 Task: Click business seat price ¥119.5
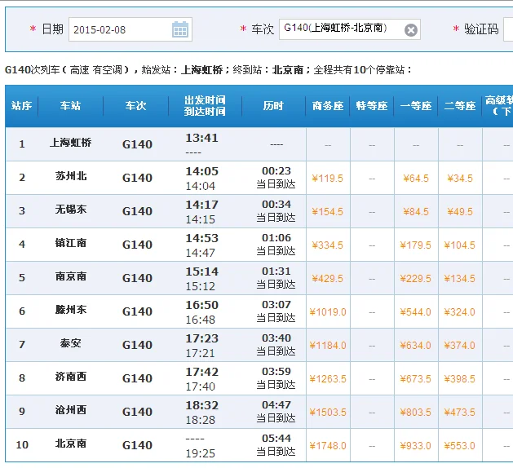328,179
